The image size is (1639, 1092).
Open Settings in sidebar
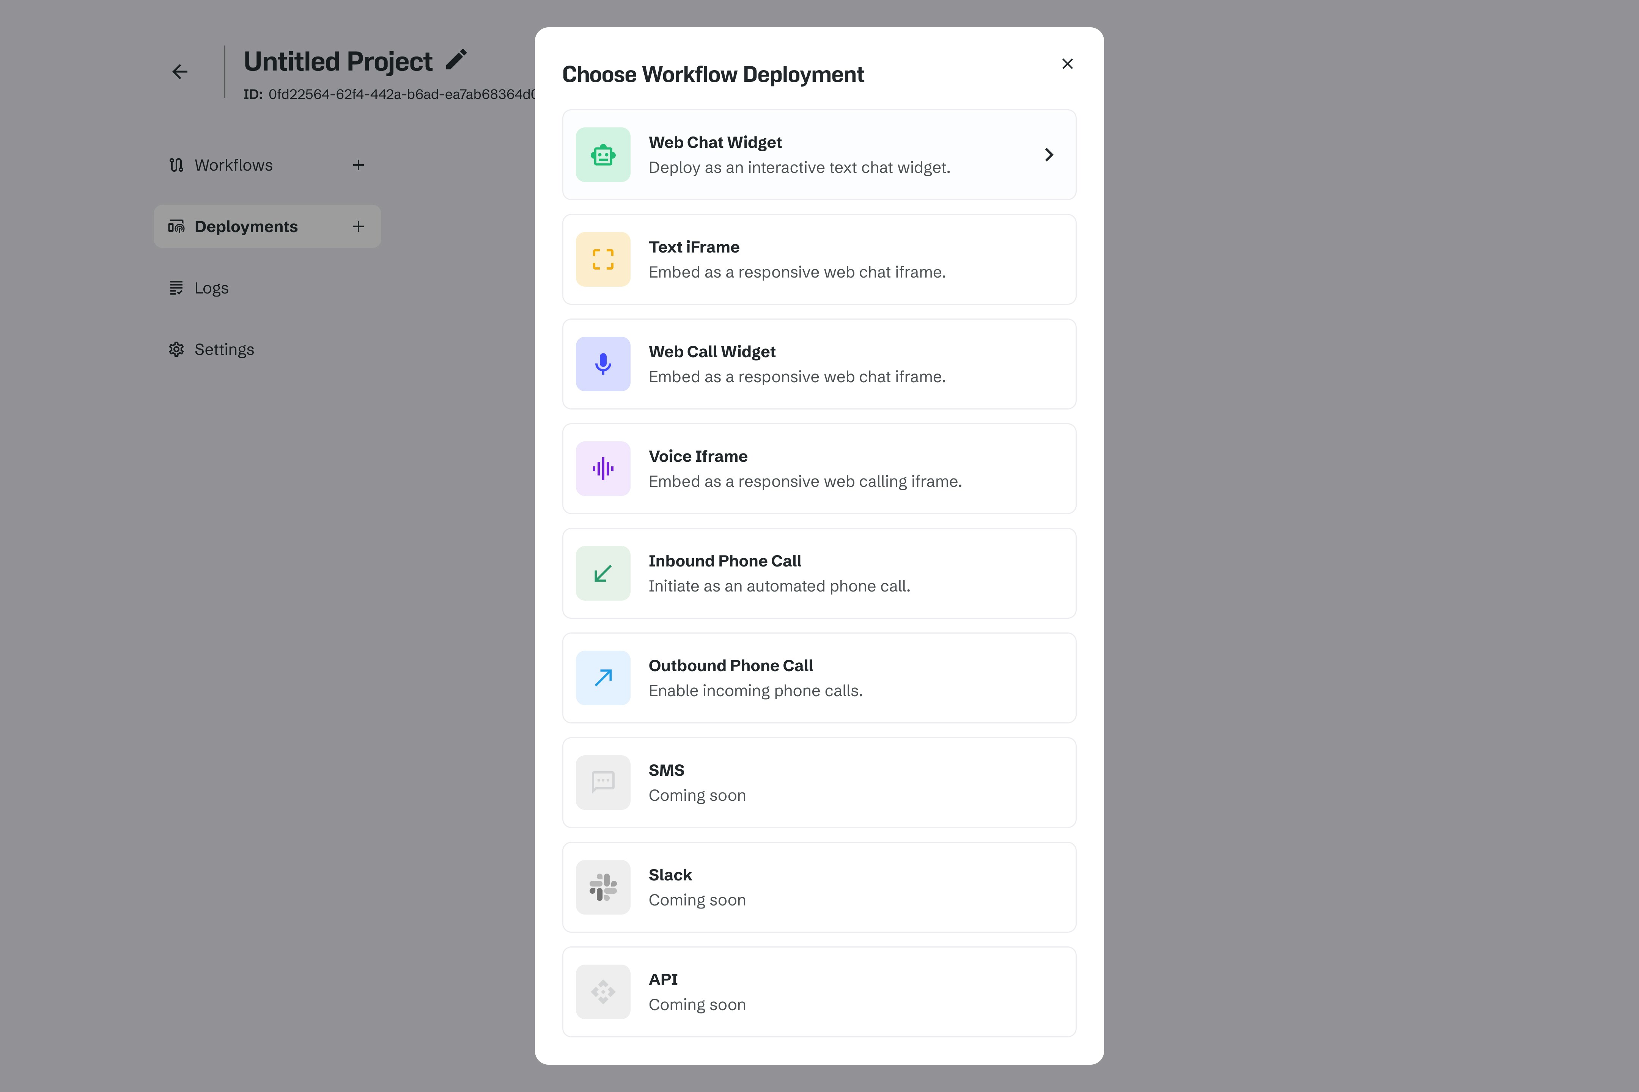(224, 349)
